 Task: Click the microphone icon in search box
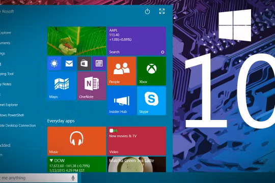pyautogui.click(x=73, y=178)
